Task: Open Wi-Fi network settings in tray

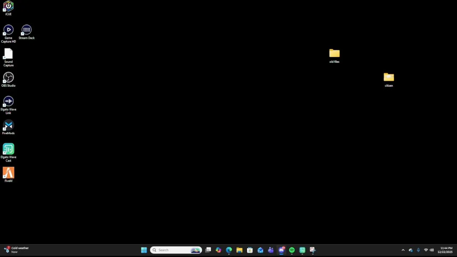Action: coord(426,250)
